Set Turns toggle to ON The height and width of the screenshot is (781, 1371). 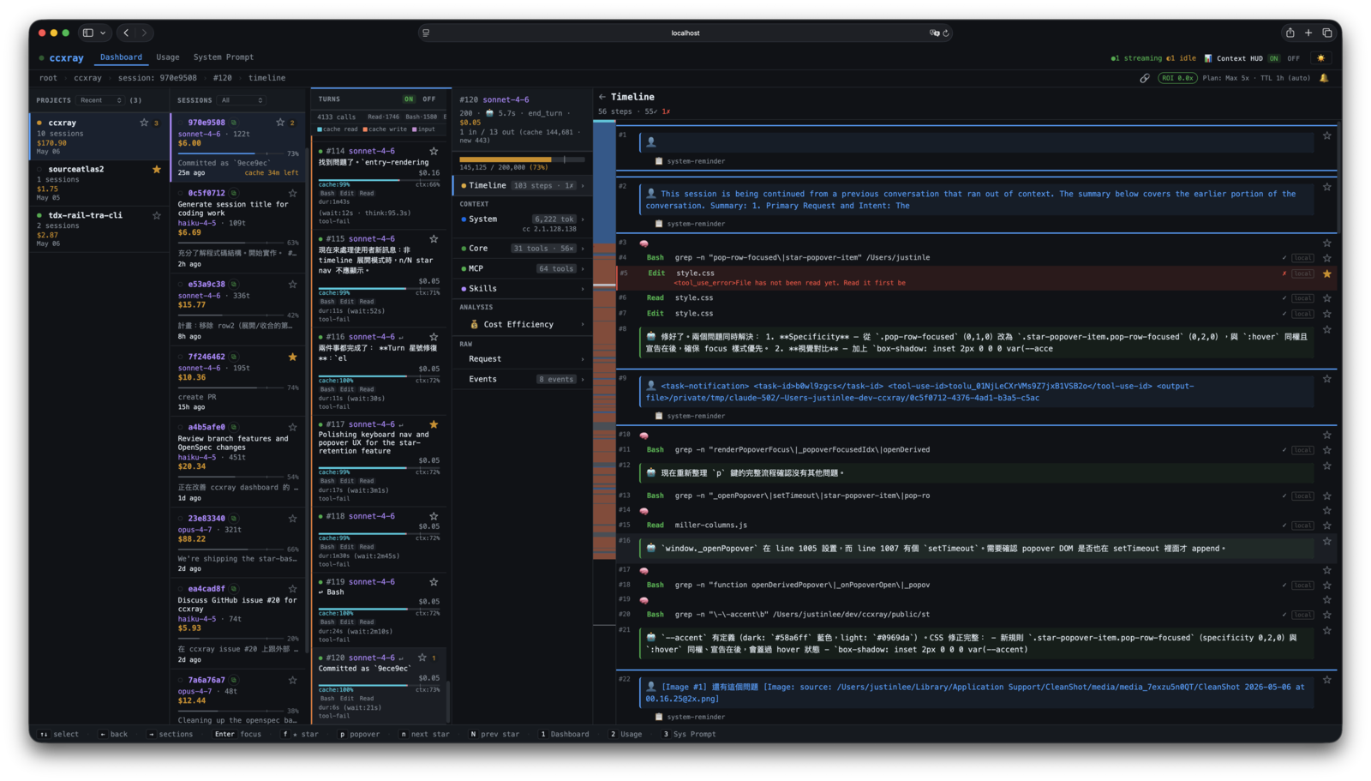(409, 99)
